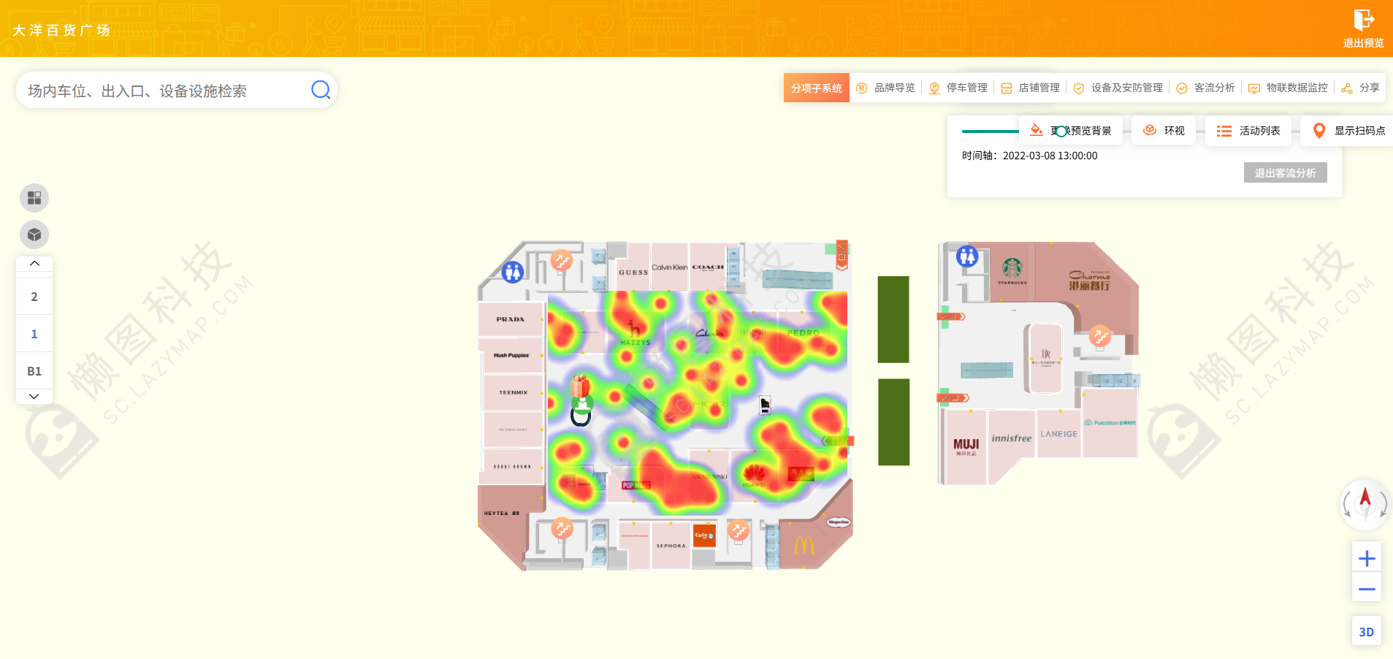Toggle the 3D view button

pos(1366,632)
